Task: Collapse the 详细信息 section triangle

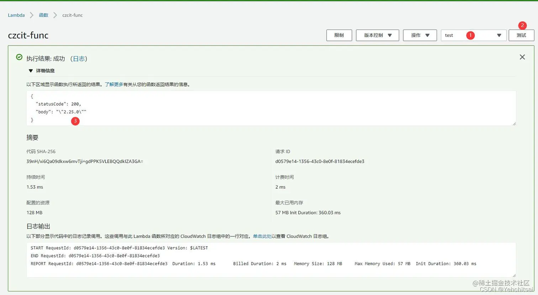Action: 31,71
